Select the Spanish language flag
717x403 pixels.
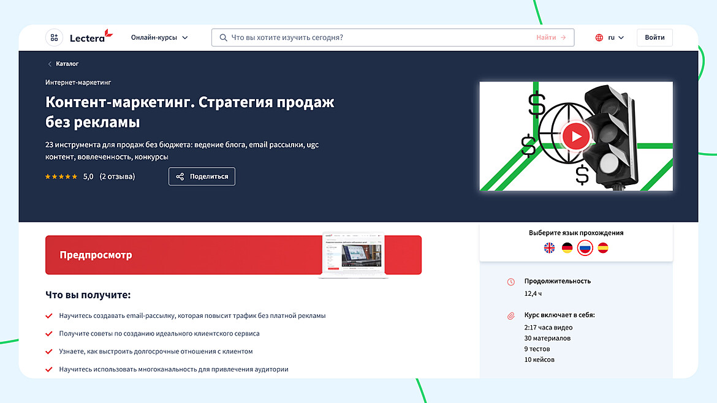[602, 249]
